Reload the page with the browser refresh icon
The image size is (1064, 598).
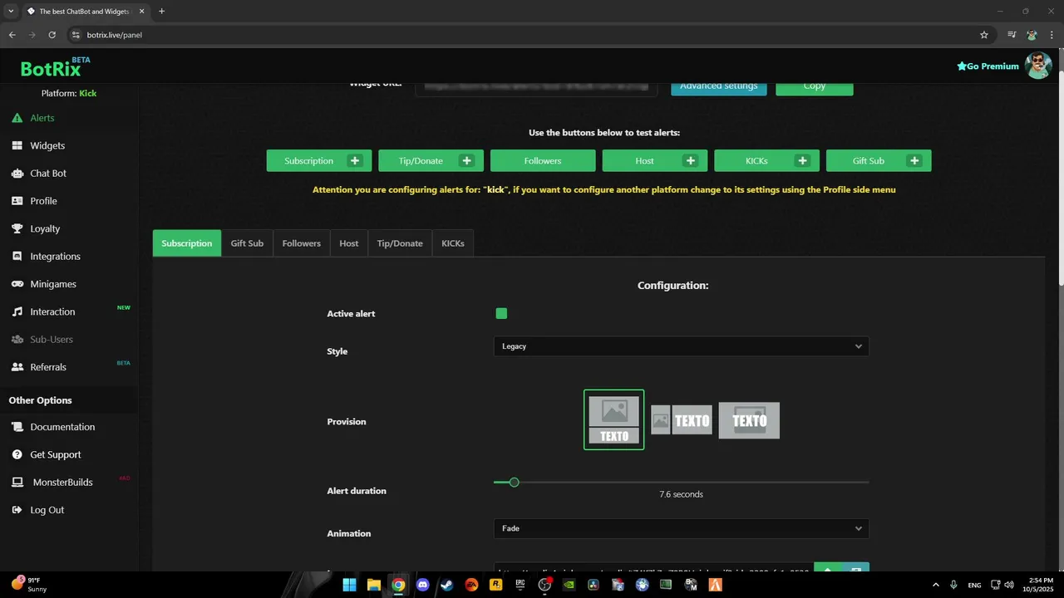52,35
